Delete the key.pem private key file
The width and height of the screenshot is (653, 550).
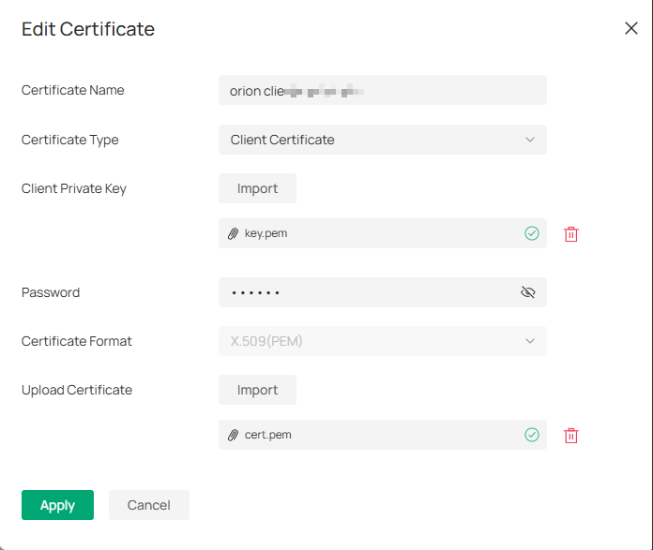[570, 234]
